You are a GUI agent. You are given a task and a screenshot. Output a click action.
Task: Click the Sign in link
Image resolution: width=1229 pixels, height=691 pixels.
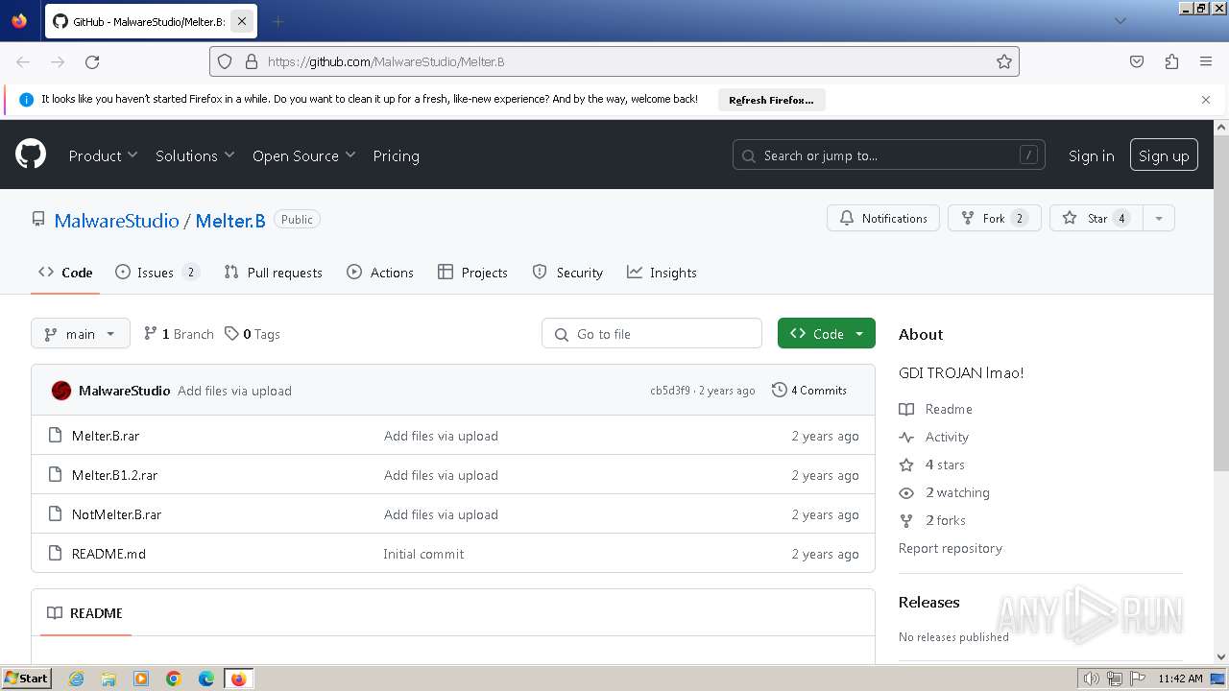coord(1092,155)
